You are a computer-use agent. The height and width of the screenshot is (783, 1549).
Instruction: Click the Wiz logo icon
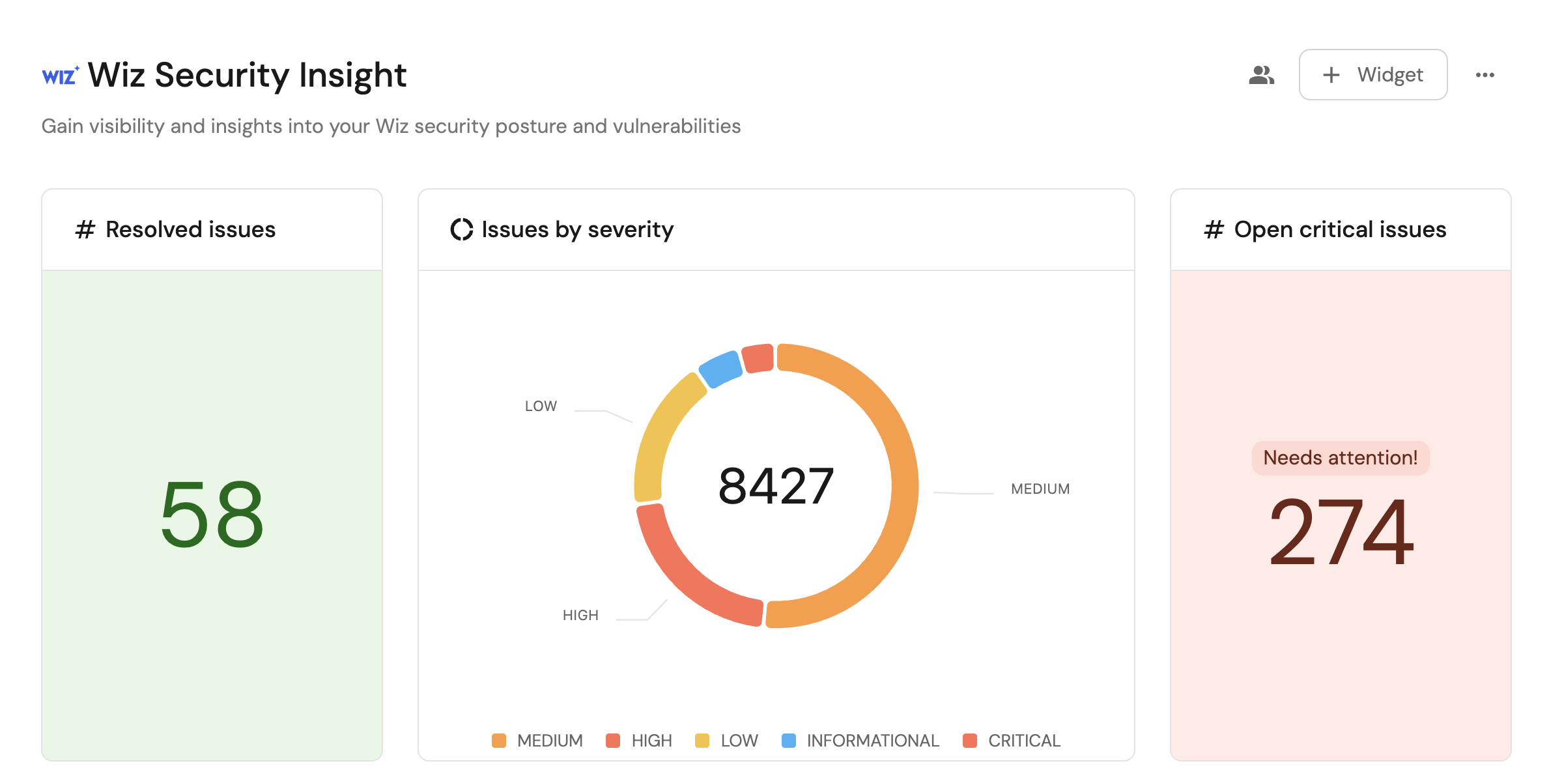(x=60, y=76)
